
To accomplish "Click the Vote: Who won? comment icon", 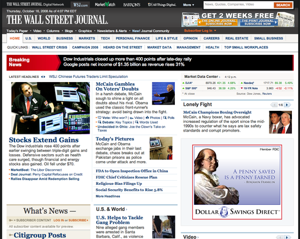I will point(99,118).
